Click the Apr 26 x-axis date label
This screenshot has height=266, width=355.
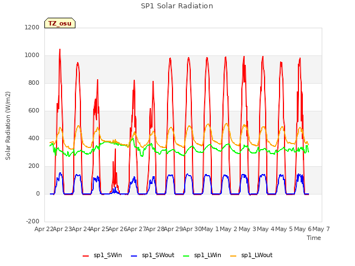coord(118,229)
